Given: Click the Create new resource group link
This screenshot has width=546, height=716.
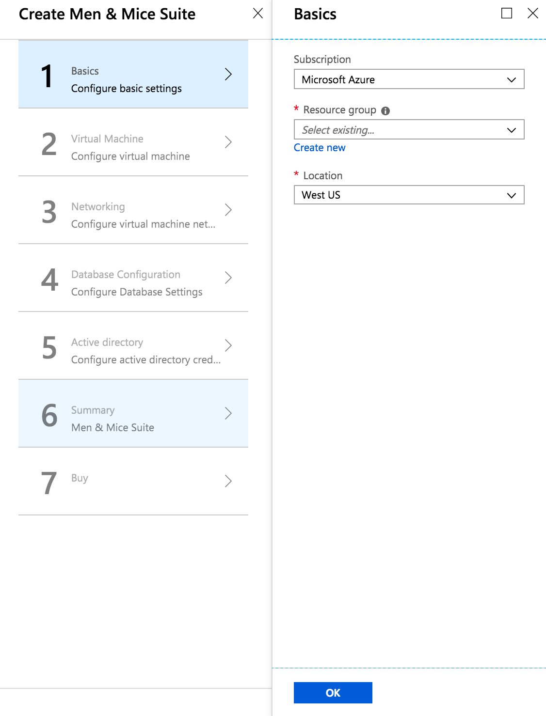Looking at the screenshot, I should (320, 148).
